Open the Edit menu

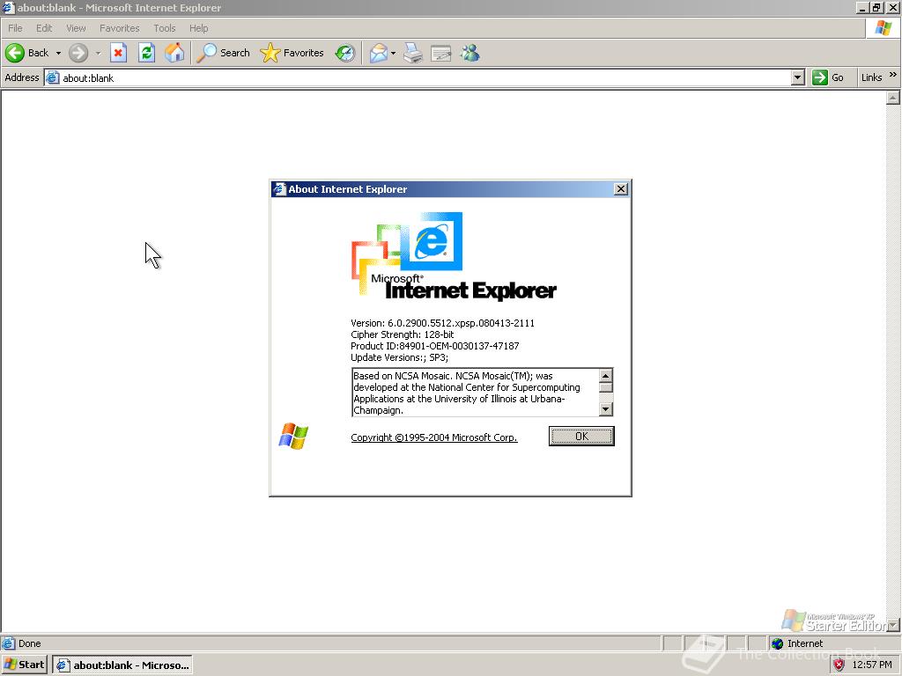point(44,28)
